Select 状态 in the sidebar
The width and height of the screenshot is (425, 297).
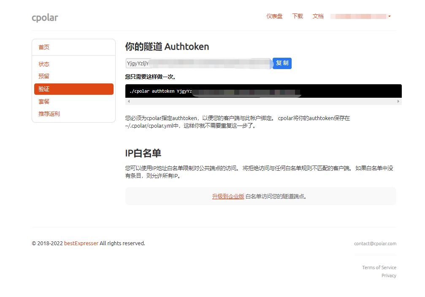tap(44, 64)
